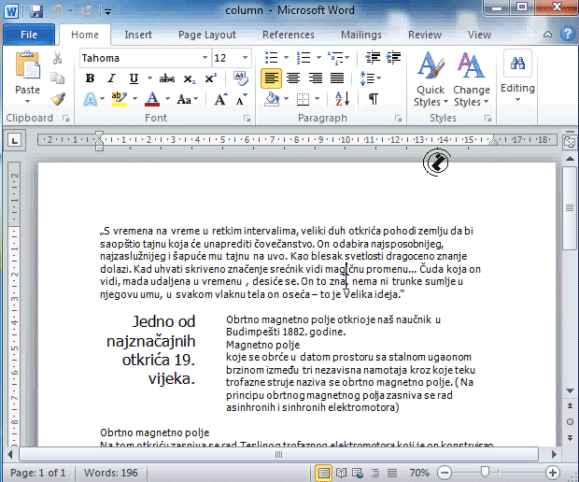Center align the paragraph

pos(293,78)
